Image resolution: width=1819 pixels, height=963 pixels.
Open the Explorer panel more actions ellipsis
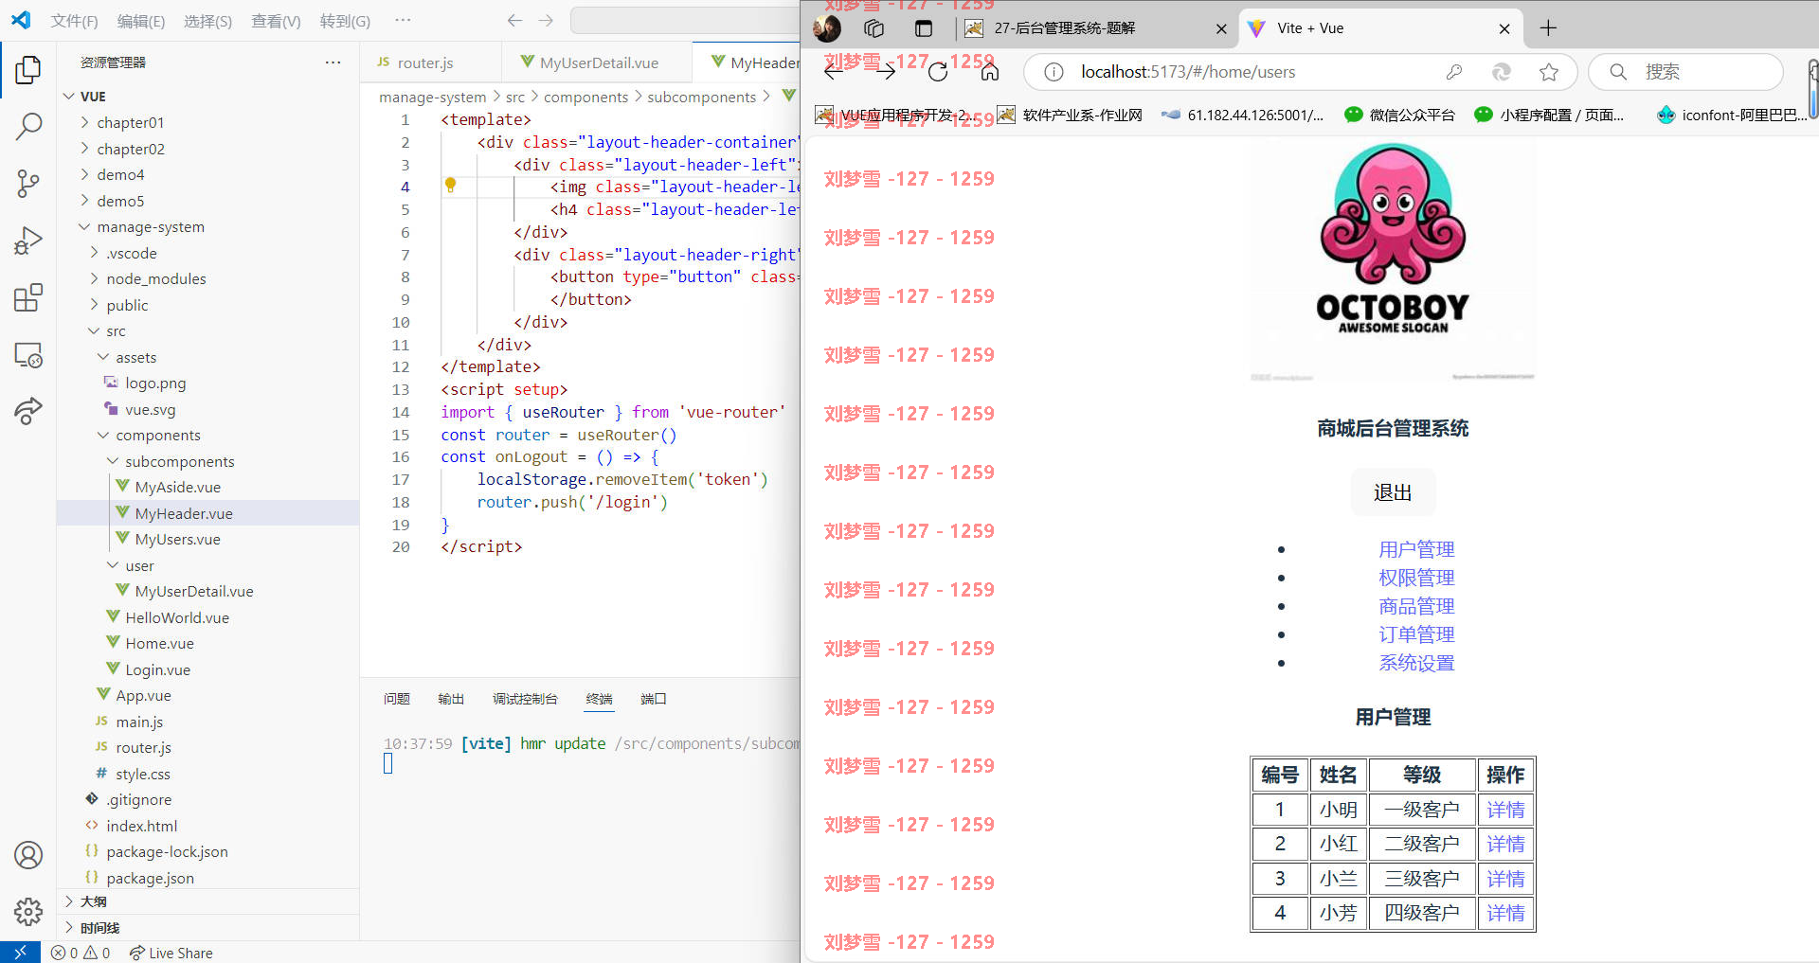pyautogui.click(x=333, y=62)
